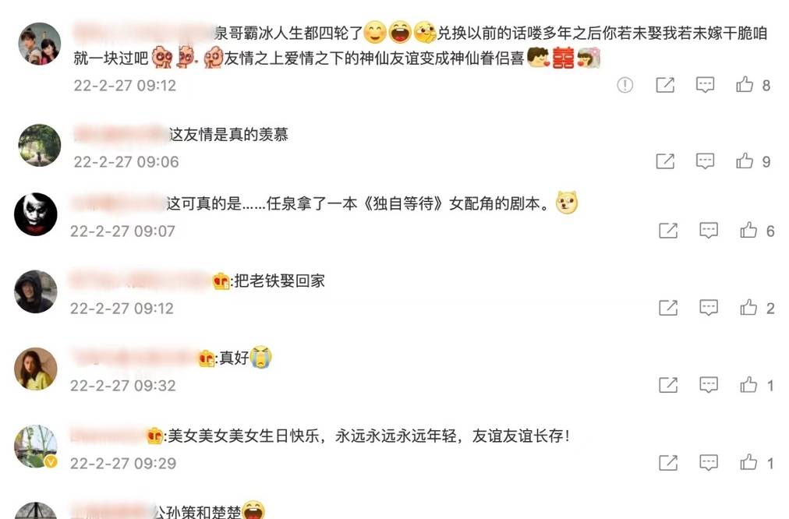The height and width of the screenshot is (519, 789).
Task: Click the report icon on the 09:12 top comment
Action: pos(624,85)
